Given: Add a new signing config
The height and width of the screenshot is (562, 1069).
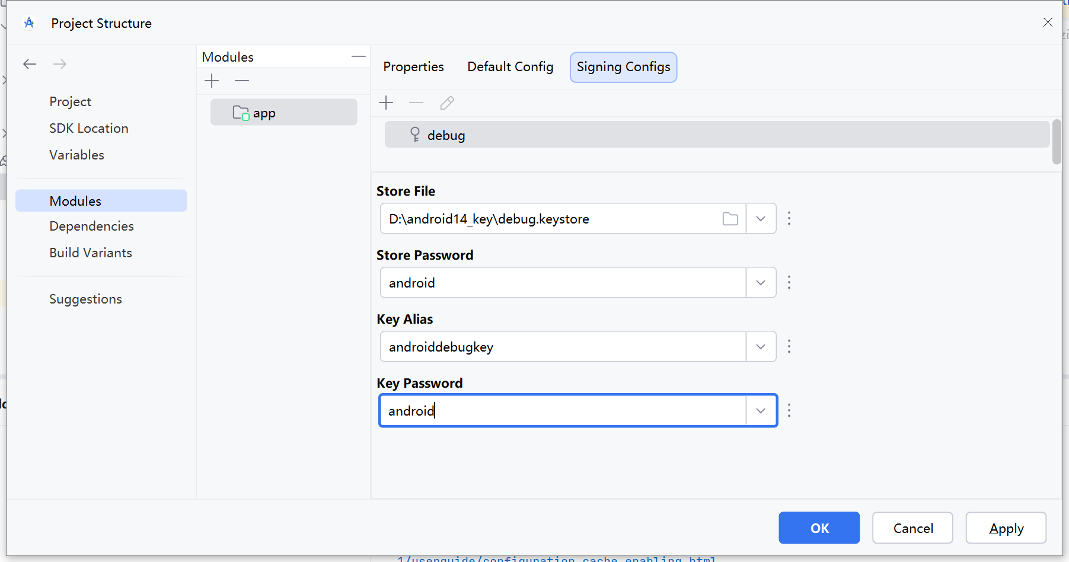Looking at the screenshot, I should coord(386,103).
